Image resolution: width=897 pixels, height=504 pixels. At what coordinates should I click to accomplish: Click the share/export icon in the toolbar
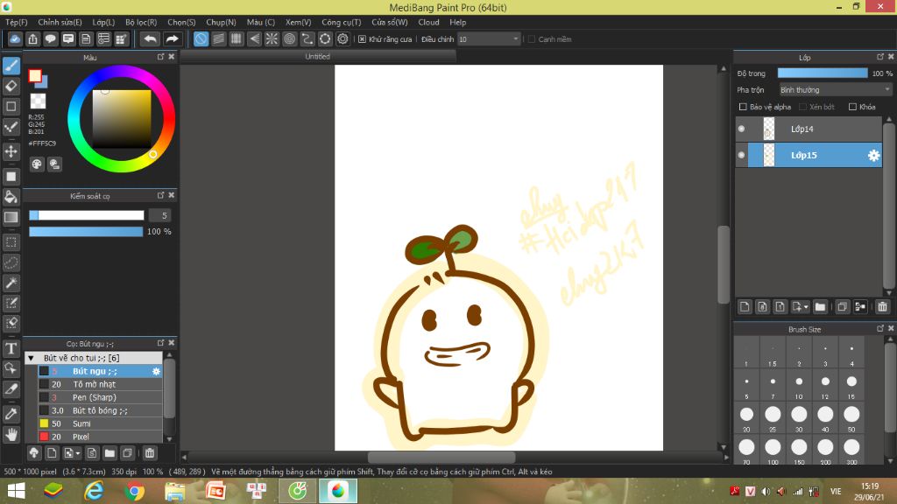pyautogui.click(x=32, y=38)
